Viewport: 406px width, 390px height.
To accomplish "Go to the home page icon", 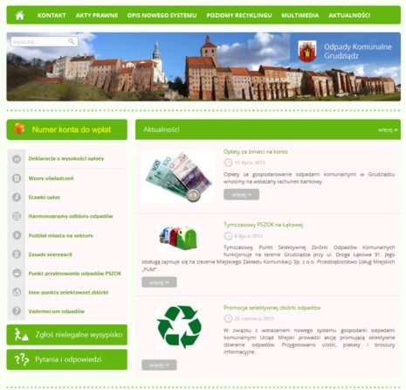I will pyautogui.click(x=19, y=15).
